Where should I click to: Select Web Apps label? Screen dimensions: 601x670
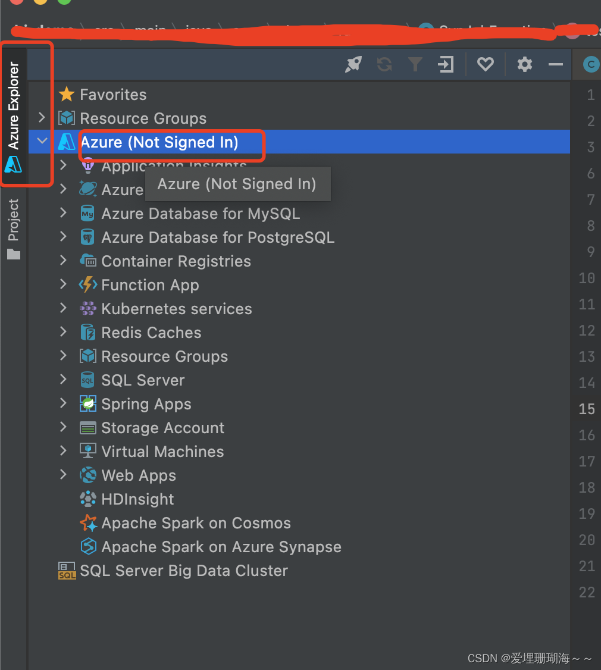coord(139,475)
